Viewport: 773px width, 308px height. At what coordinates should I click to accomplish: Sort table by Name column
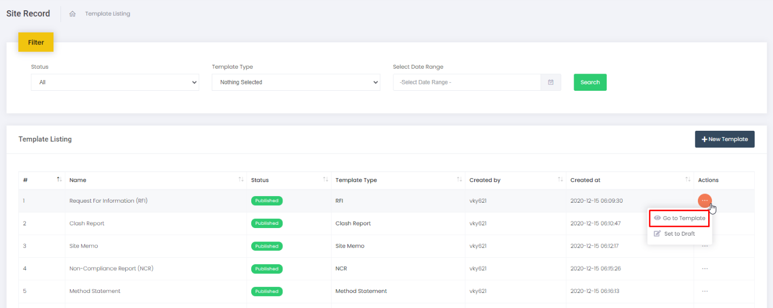(x=241, y=179)
